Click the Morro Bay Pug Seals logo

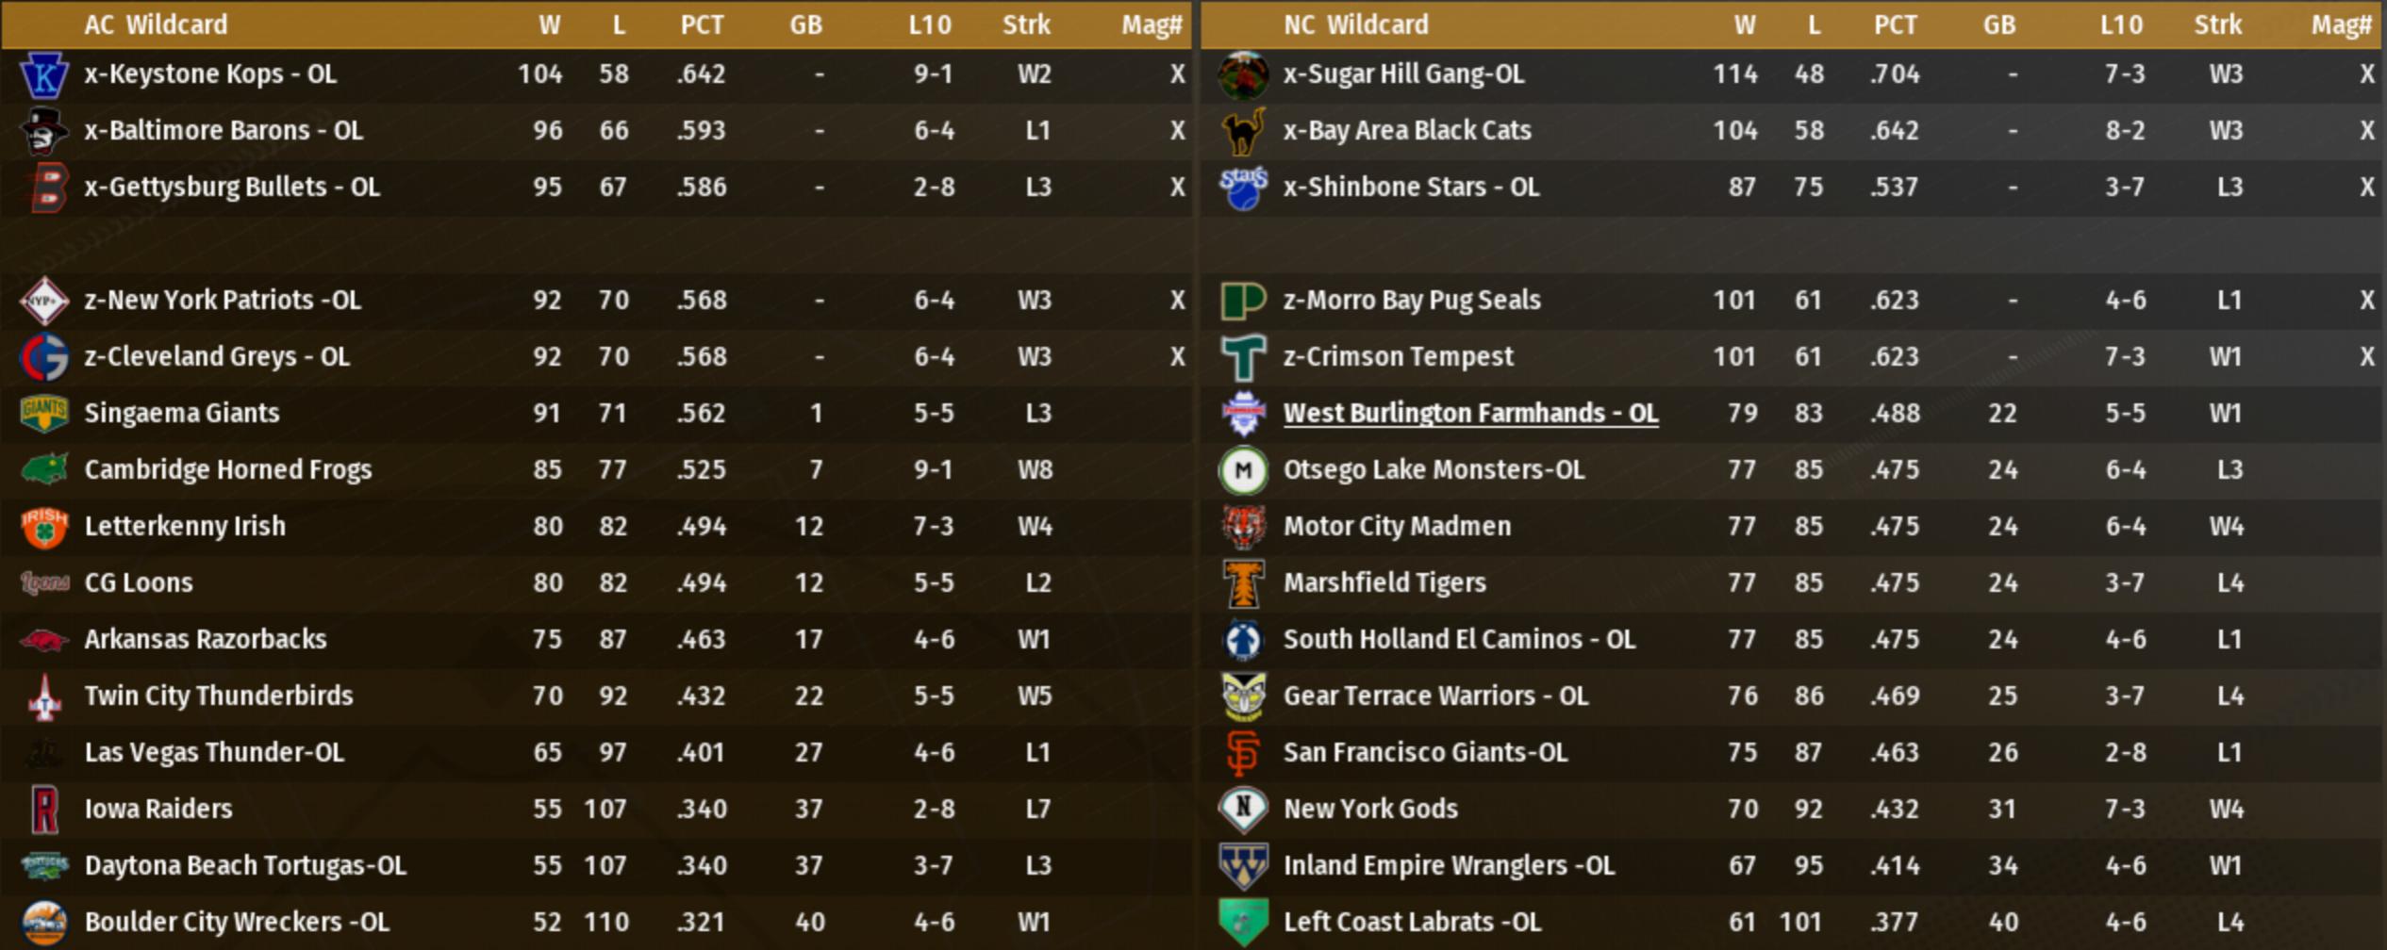click(x=1242, y=301)
